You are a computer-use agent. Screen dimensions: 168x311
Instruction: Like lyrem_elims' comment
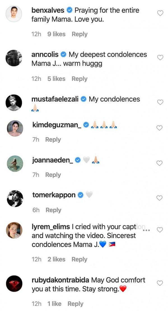pyautogui.click(x=160, y=230)
